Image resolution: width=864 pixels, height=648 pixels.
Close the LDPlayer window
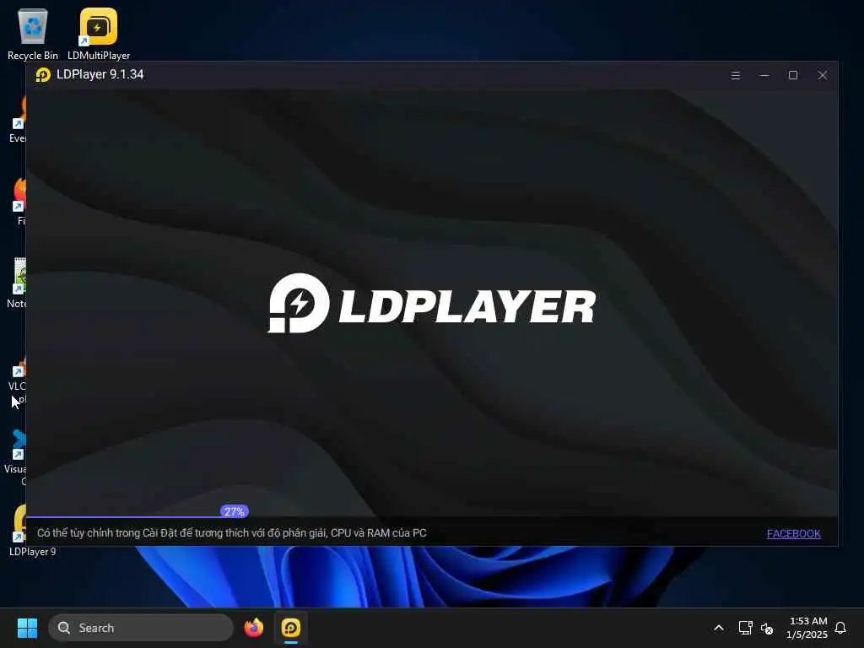coord(822,75)
